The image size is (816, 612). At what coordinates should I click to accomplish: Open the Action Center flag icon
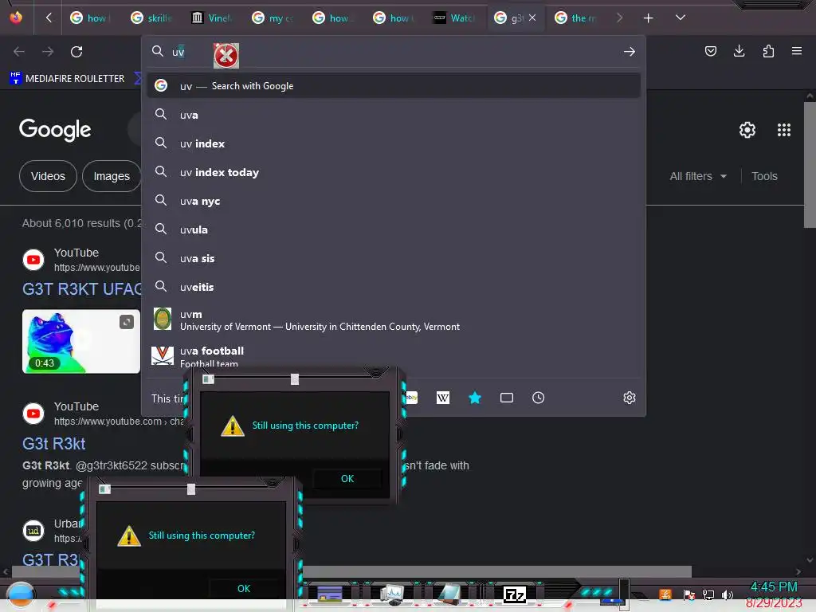(x=689, y=594)
